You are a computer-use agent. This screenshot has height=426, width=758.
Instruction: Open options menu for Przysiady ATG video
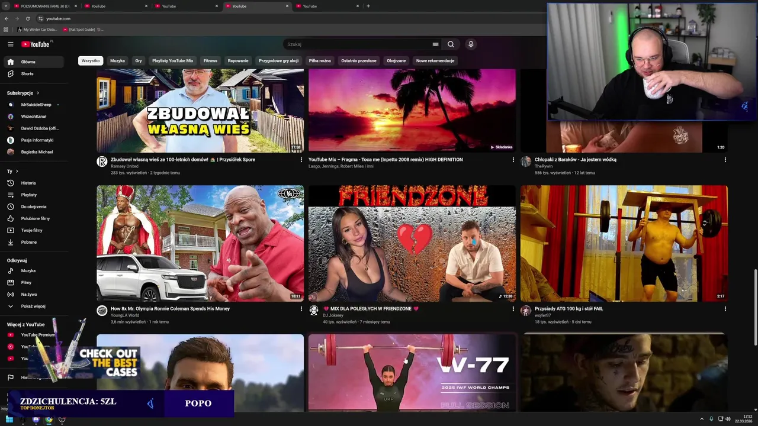(x=725, y=309)
